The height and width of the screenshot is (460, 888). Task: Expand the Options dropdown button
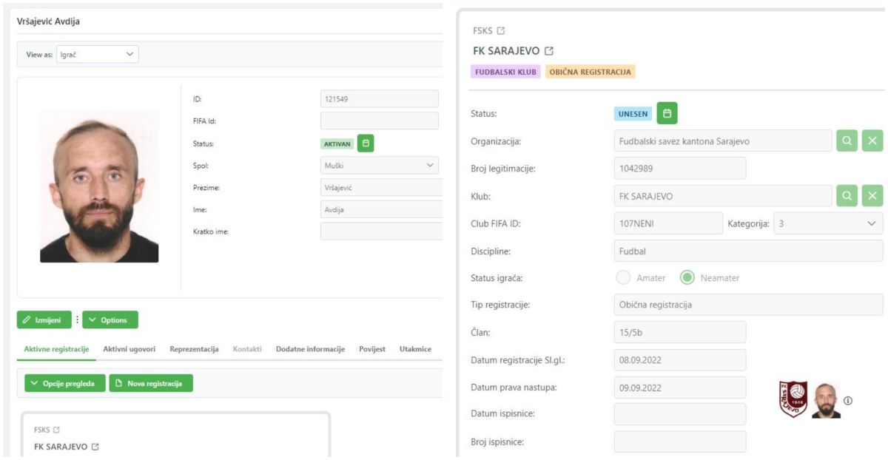tap(110, 320)
